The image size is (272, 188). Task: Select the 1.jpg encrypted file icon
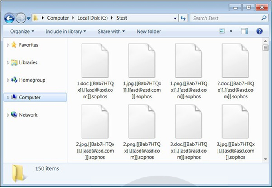142,60
